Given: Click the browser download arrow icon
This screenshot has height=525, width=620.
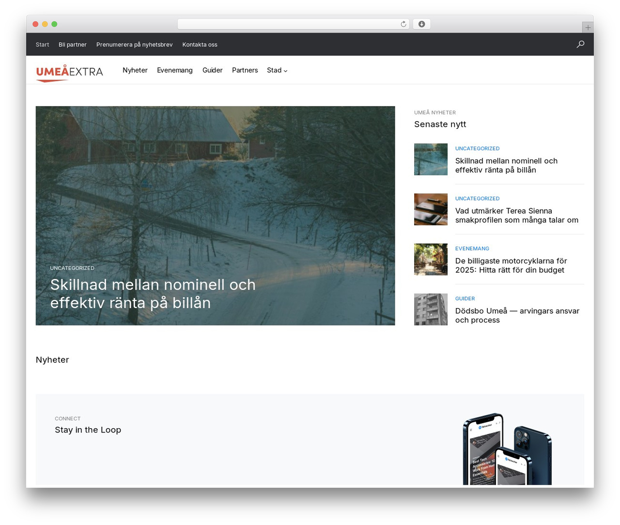Looking at the screenshot, I should (x=422, y=24).
